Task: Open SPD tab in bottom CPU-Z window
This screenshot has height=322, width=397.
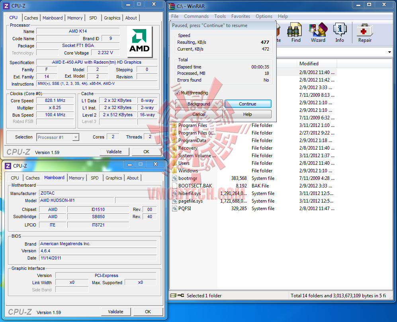Action: (x=95, y=178)
